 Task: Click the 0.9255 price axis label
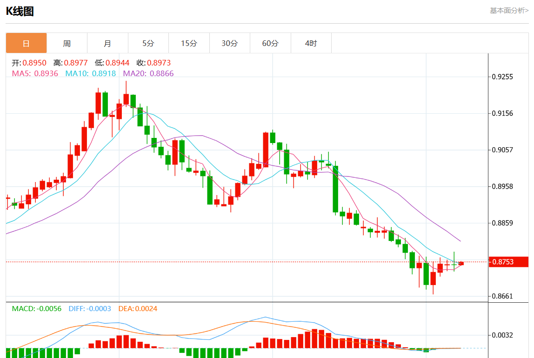click(x=502, y=77)
